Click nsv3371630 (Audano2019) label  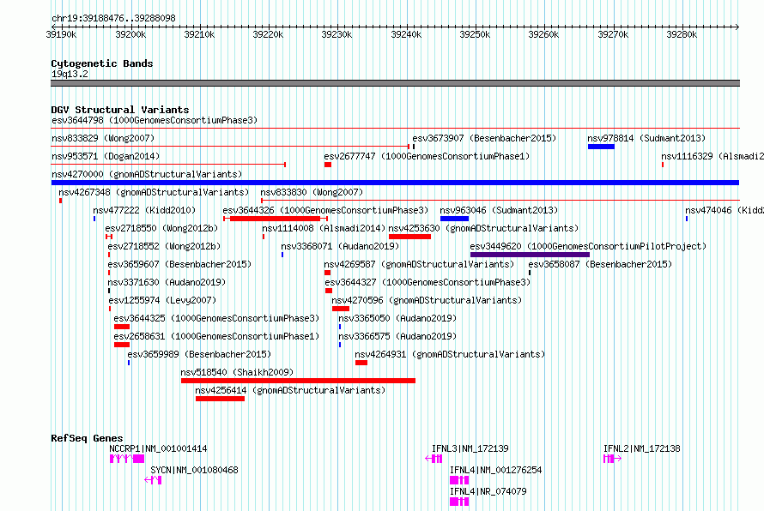(167, 282)
